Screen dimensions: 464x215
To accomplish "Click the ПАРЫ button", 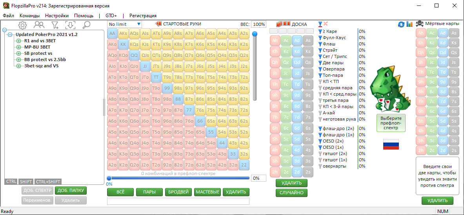I will pyautogui.click(x=149, y=192).
